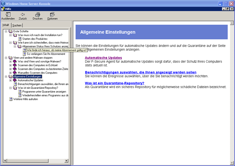The image size is (235, 166).
Task: Click page icon of So verlängern Sie Ihr Abonnement
Action: coord(24,54)
